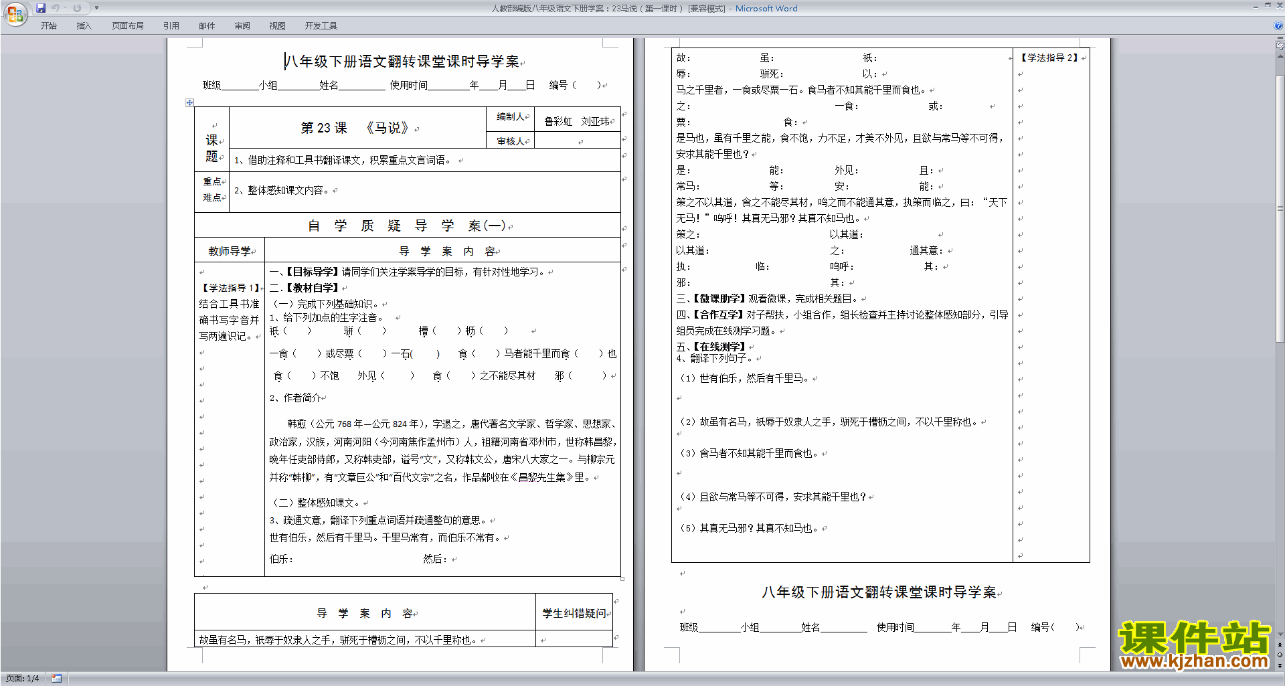1285x686 pixels.
Task: Click the 四、【合作互学】 line
Action: pyautogui.click(x=842, y=323)
